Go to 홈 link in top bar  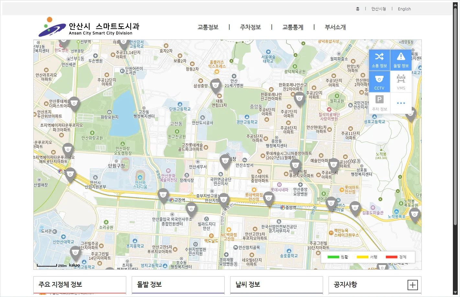[358, 9]
